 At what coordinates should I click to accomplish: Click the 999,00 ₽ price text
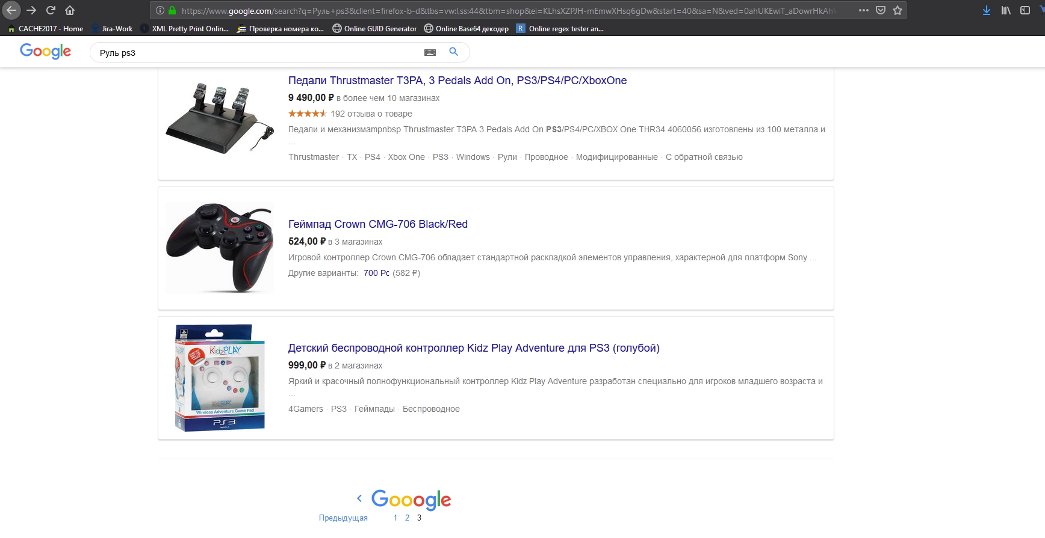307,365
